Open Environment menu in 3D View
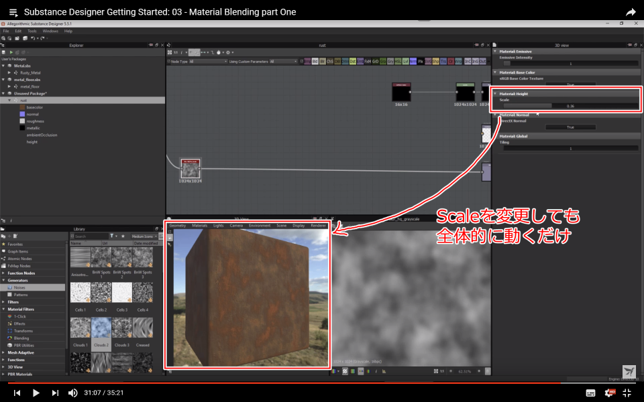The image size is (644, 402). pos(260,226)
